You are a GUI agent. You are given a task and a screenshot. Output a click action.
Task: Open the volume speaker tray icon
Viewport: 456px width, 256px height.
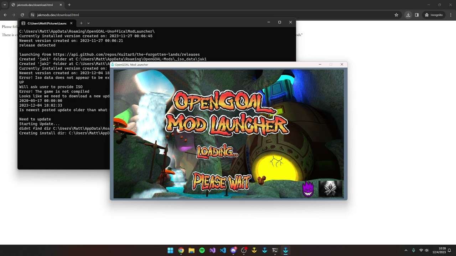tap(427, 250)
